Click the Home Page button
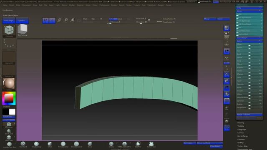This screenshot has height=150, width=267. coord(9,20)
